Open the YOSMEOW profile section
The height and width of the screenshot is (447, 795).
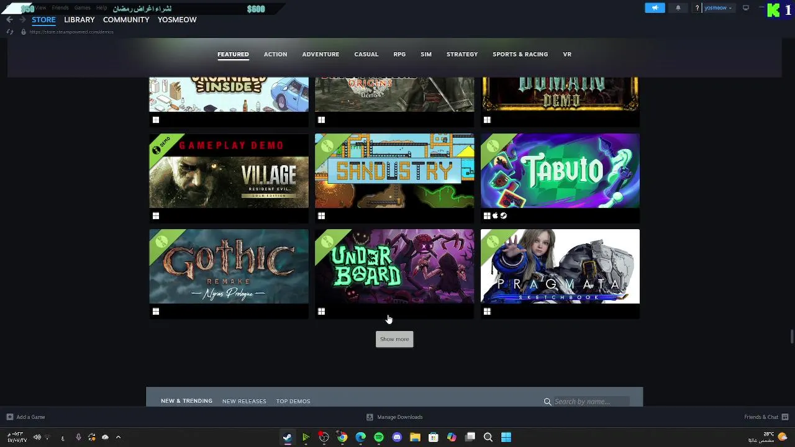click(177, 20)
